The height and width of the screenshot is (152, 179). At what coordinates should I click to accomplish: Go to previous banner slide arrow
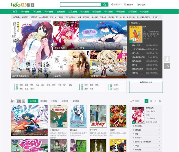13,50
